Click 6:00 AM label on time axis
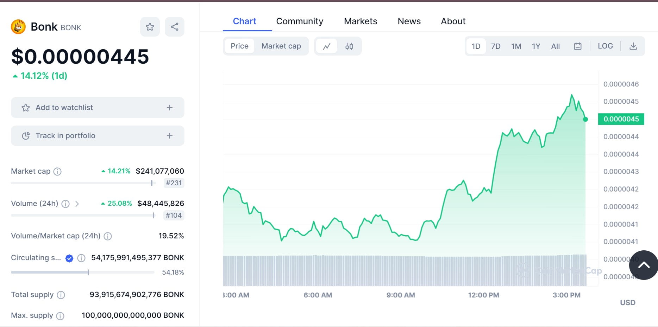The width and height of the screenshot is (658, 327). (318, 295)
